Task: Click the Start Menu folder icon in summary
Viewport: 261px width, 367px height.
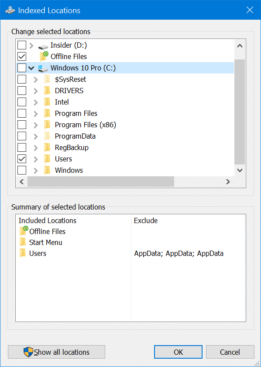Action: click(23, 242)
